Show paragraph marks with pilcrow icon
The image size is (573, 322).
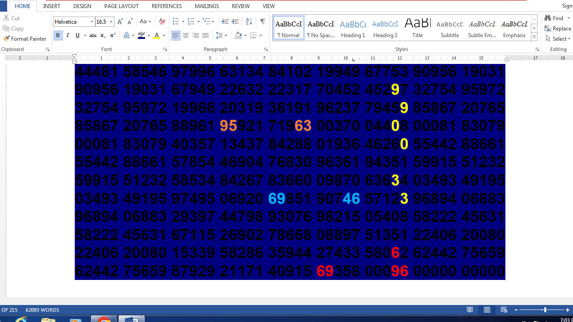click(262, 21)
